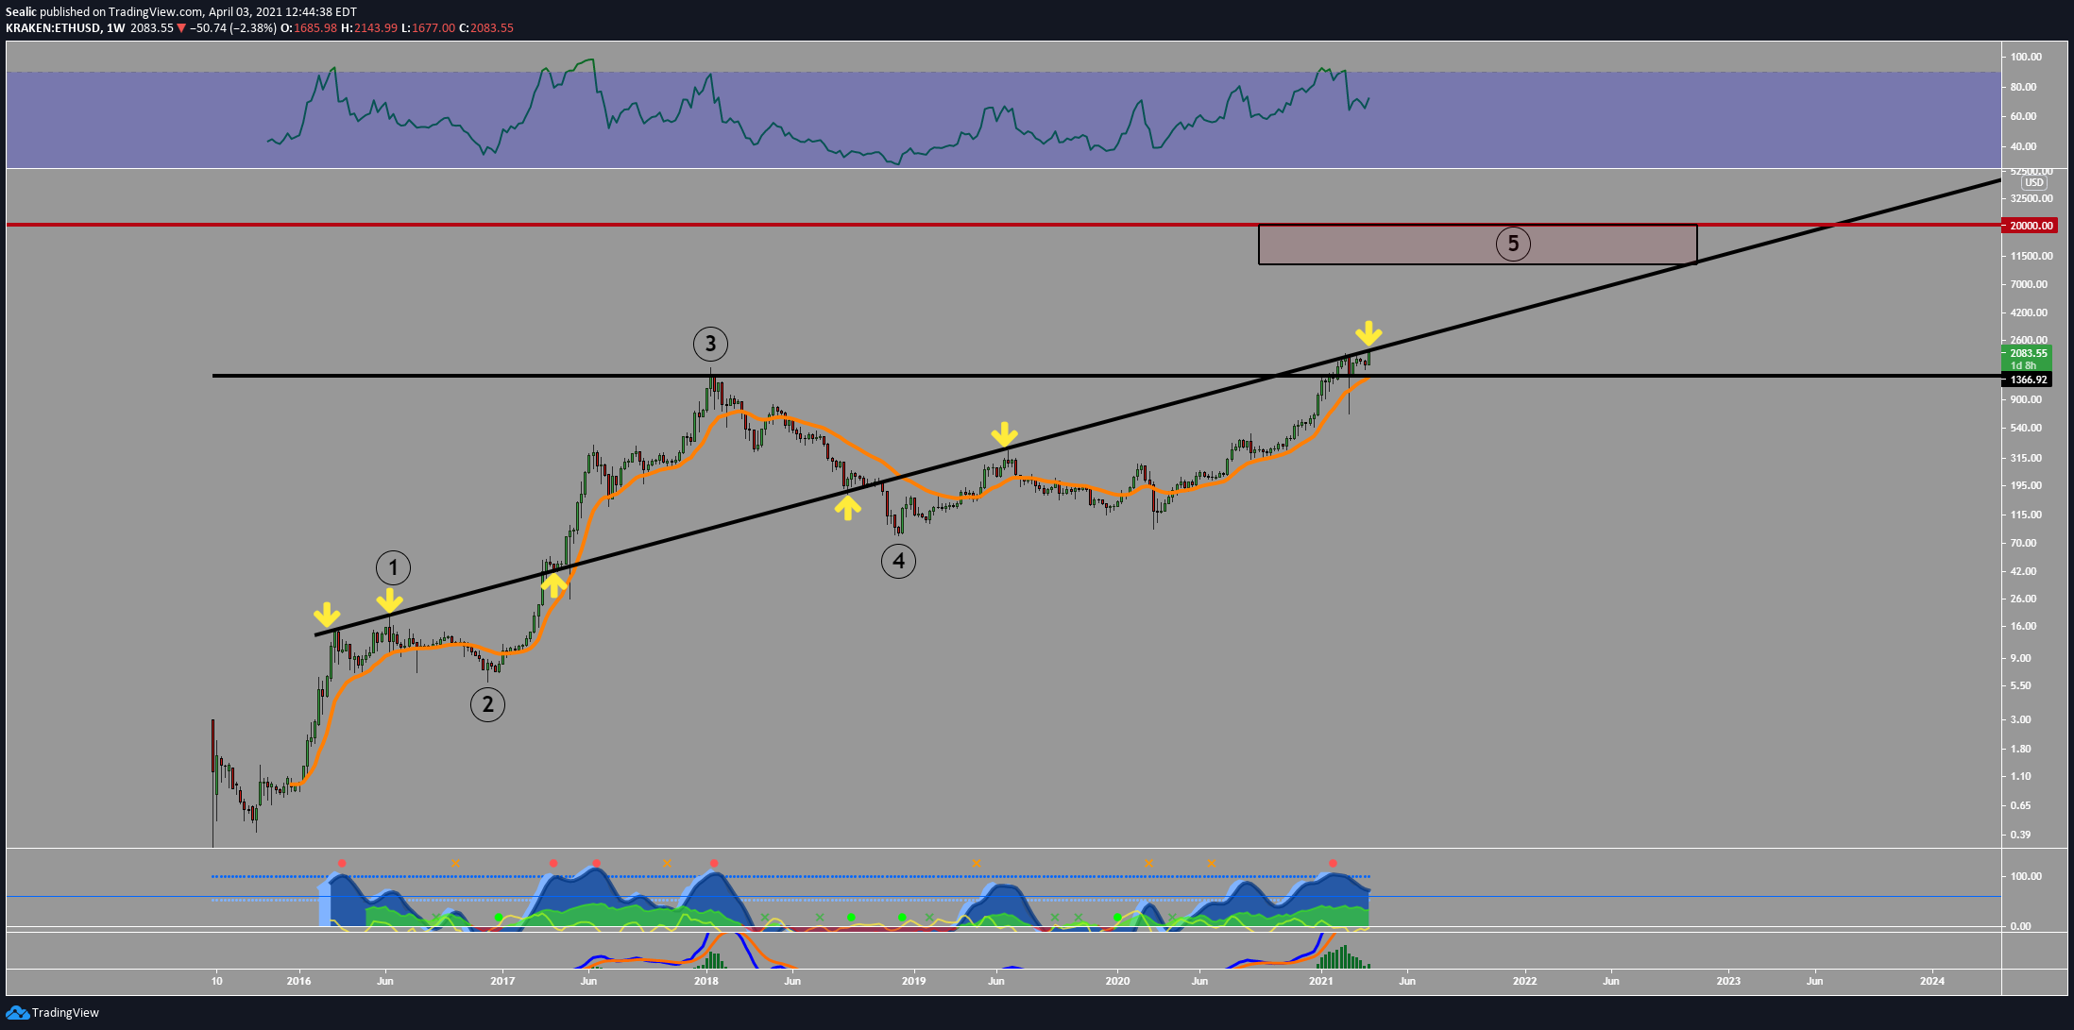
Task: Click 26.00 on the price axis
Action: click(2023, 599)
